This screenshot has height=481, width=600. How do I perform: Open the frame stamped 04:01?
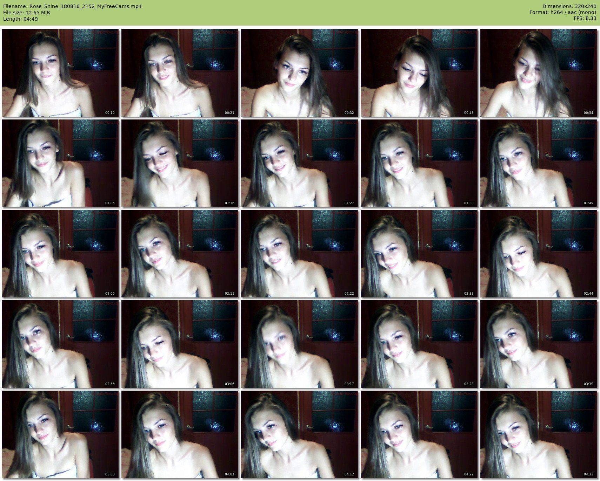click(180, 434)
